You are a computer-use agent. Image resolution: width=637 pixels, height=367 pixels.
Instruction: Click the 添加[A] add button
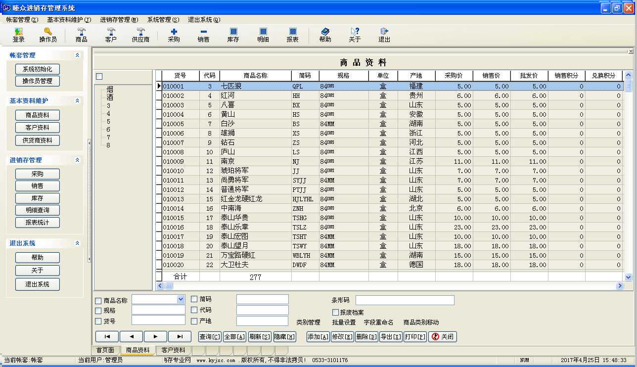[318, 337]
